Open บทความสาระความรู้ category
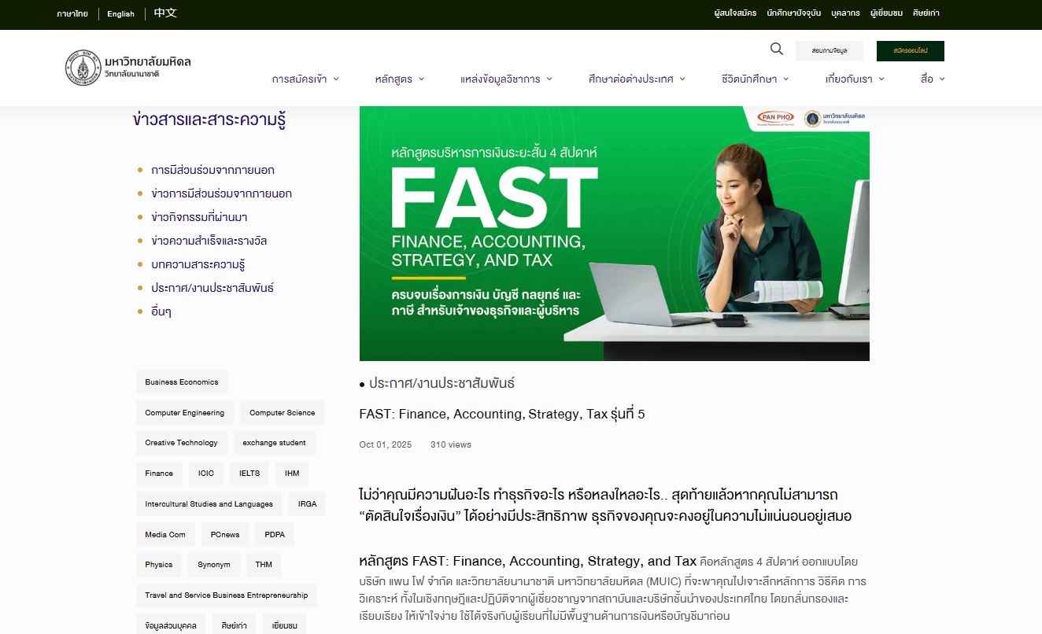Image resolution: width=1042 pixels, height=634 pixels. tap(204, 264)
